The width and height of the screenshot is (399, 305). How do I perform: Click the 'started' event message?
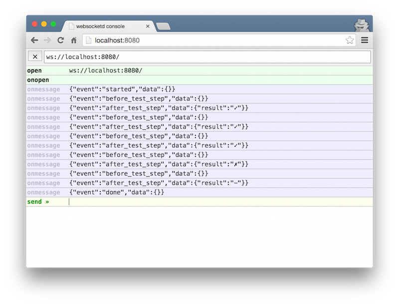pyautogui.click(x=122, y=89)
